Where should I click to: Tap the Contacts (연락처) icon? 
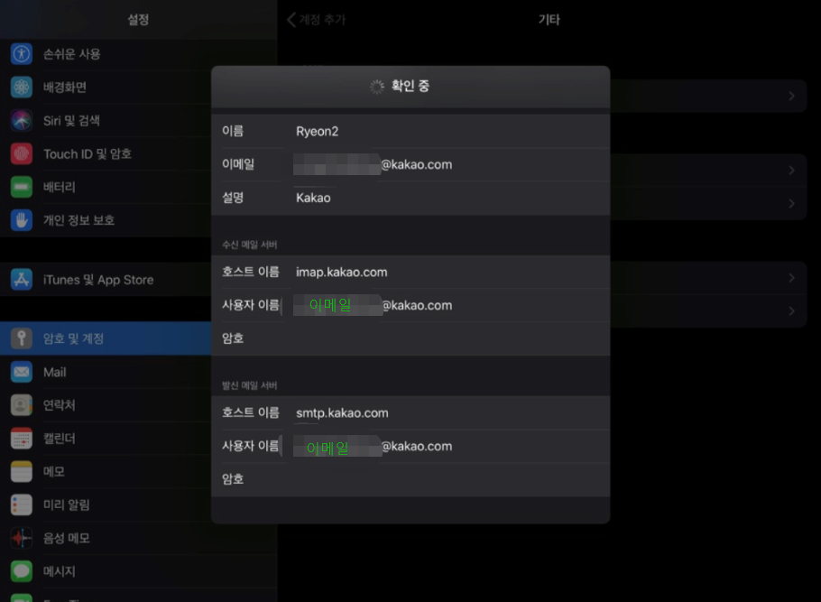pos(22,405)
